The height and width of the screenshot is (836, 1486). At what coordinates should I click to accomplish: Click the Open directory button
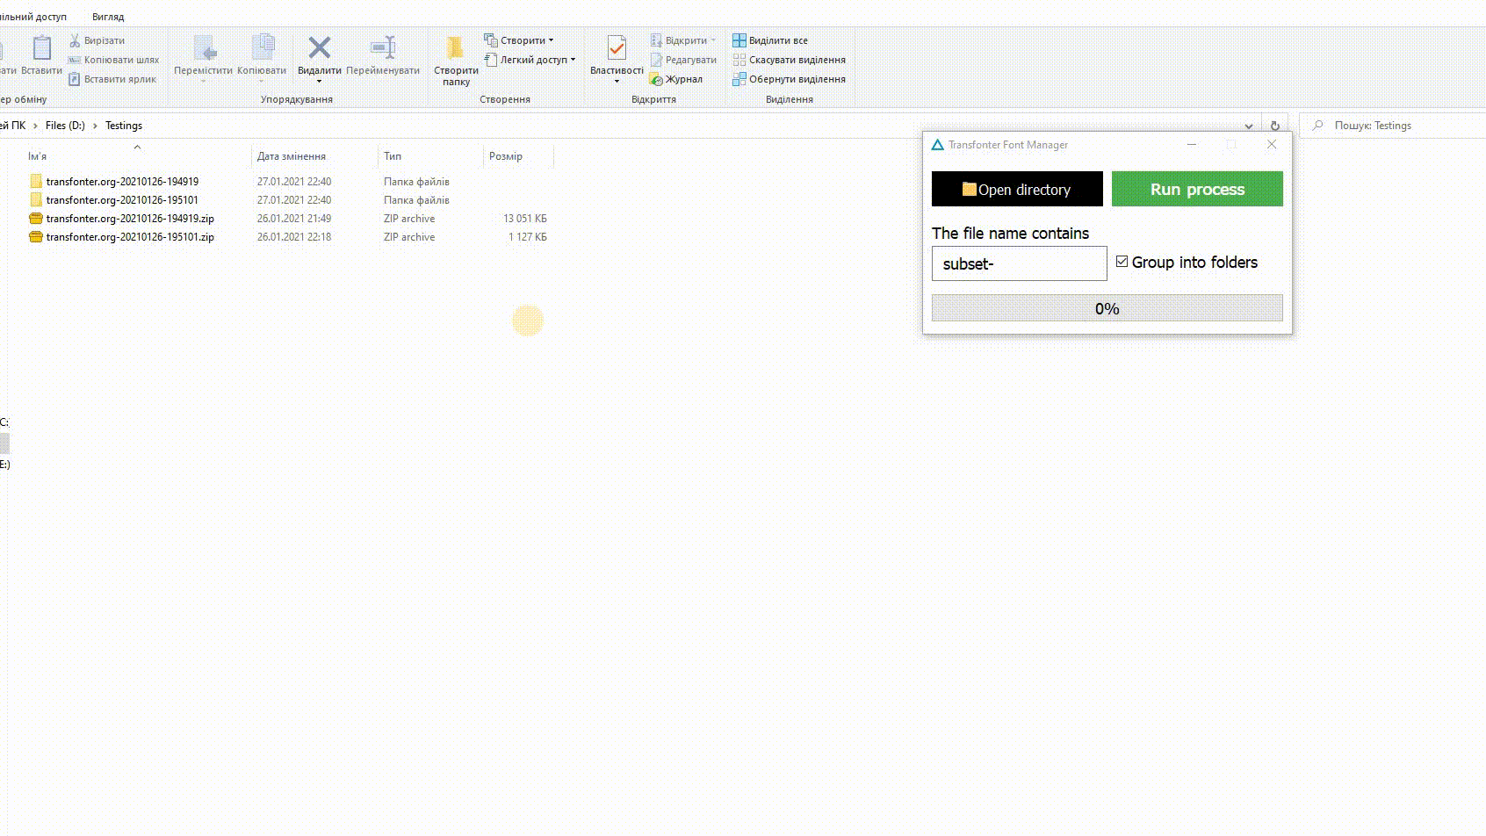point(1017,189)
